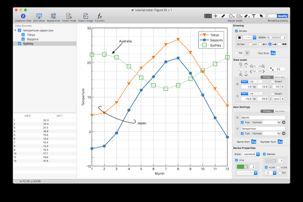Image resolution: width=303 pixels, height=202 pixels.
Task: Collapse temperture-japan.csv tree node
Action: click(16, 30)
